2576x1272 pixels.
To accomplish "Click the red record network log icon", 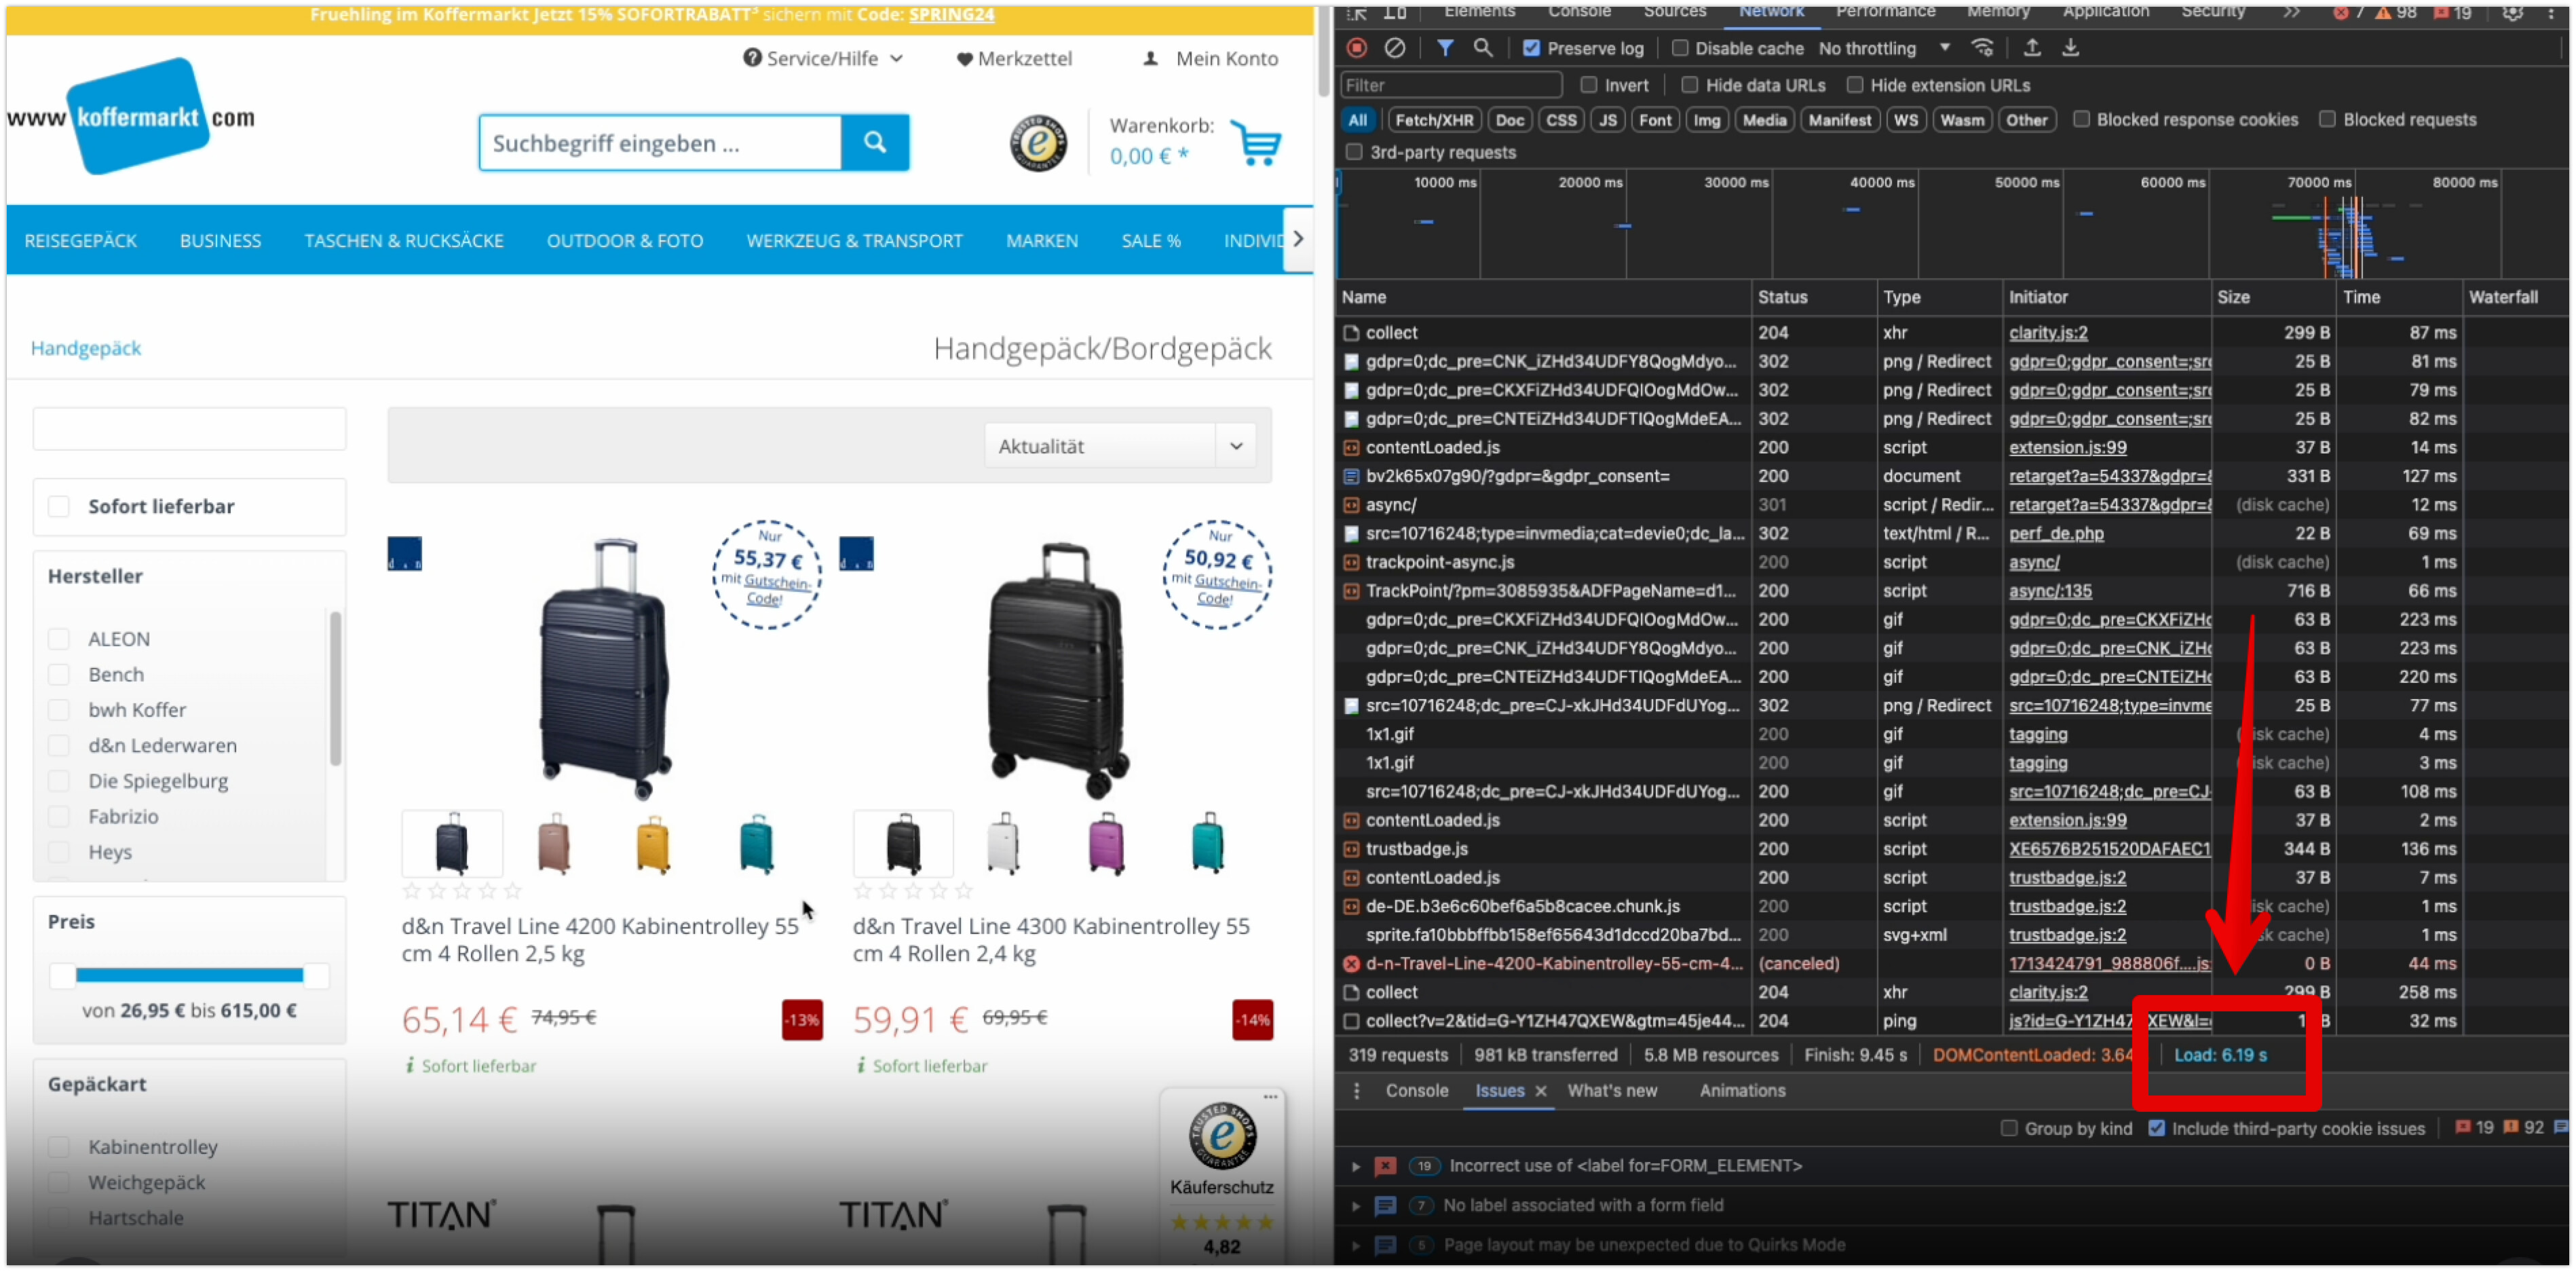I will pos(1357,48).
